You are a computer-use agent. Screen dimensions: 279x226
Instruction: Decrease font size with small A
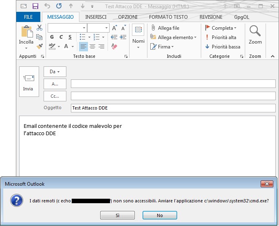(x=123, y=28)
